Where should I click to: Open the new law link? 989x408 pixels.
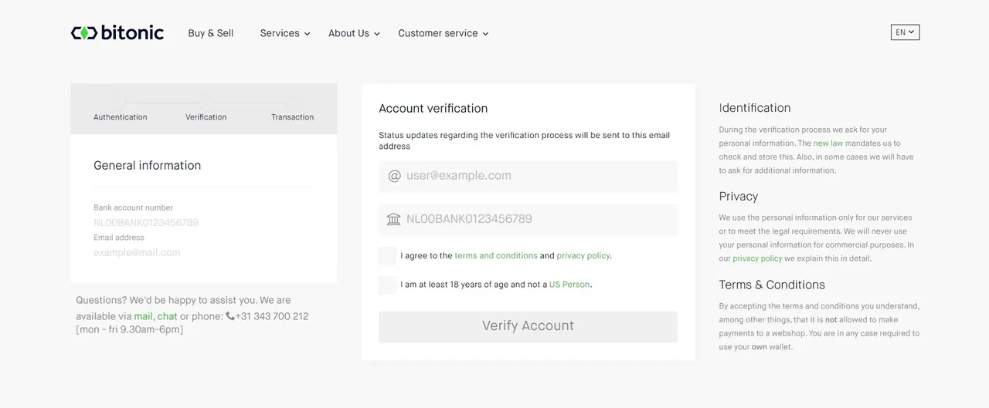pos(828,143)
